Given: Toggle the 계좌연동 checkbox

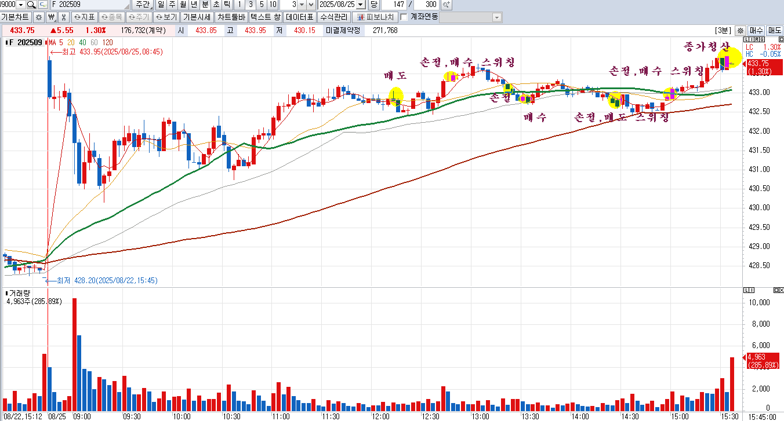Looking at the screenshot, I should (x=404, y=17).
